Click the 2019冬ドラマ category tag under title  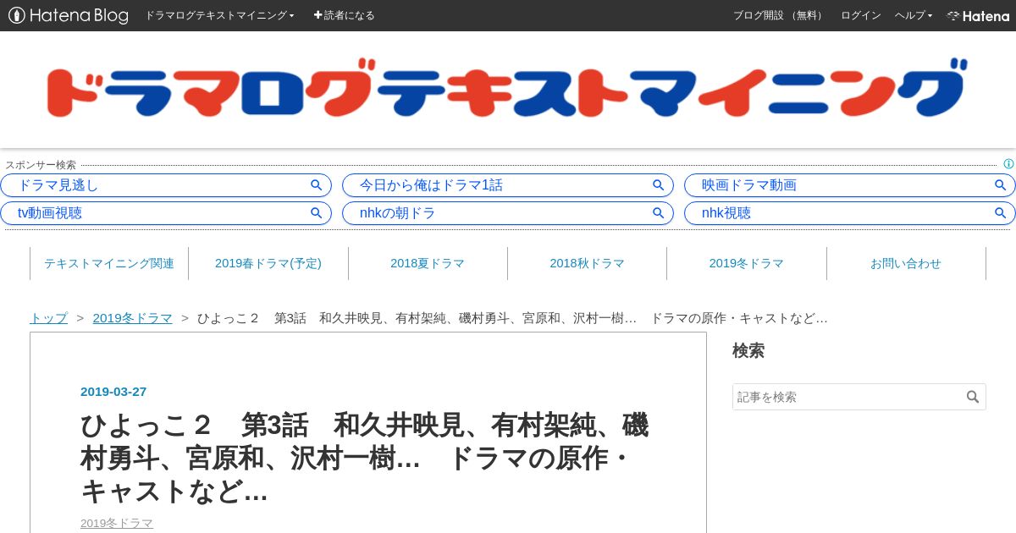[117, 523]
